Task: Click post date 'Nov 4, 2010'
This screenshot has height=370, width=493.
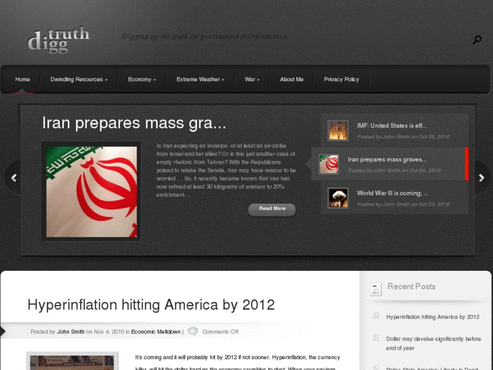Action: tap(109, 331)
